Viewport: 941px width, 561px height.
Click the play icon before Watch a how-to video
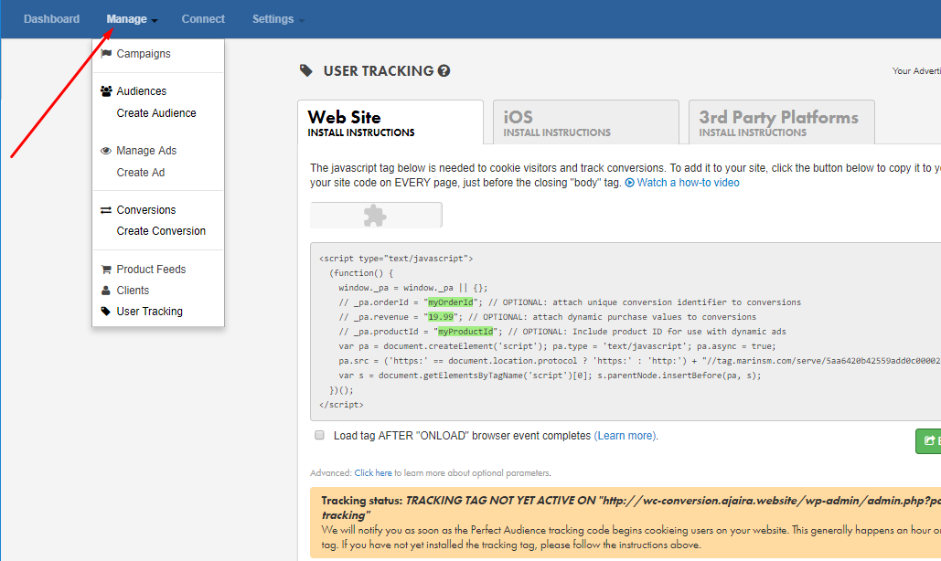pyautogui.click(x=629, y=183)
